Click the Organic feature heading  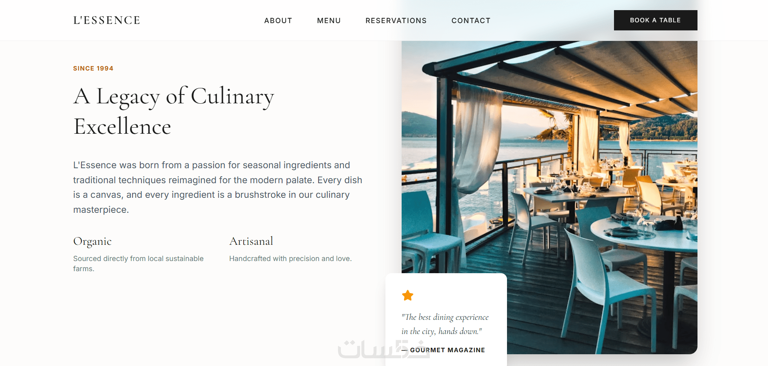(92, 242)
